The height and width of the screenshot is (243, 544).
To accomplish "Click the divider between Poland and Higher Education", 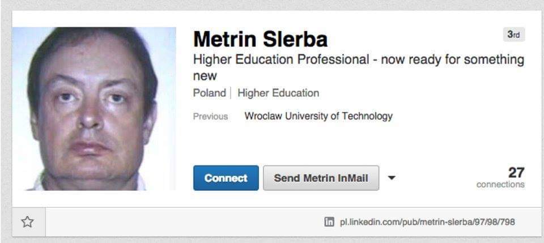I will (x=231, y=93).
